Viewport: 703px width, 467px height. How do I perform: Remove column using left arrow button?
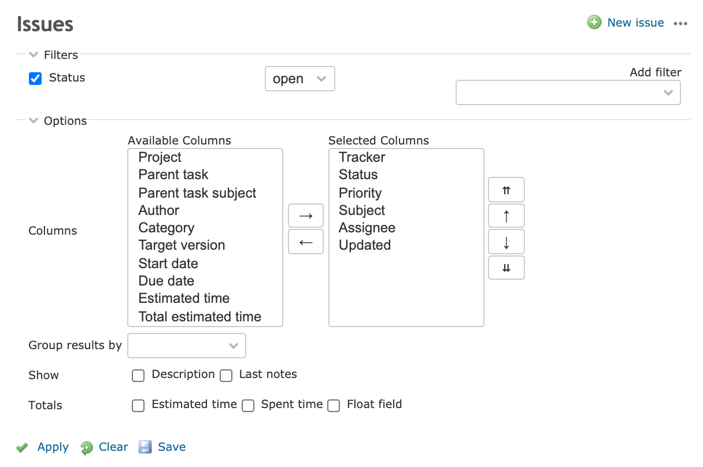point(306,242)
